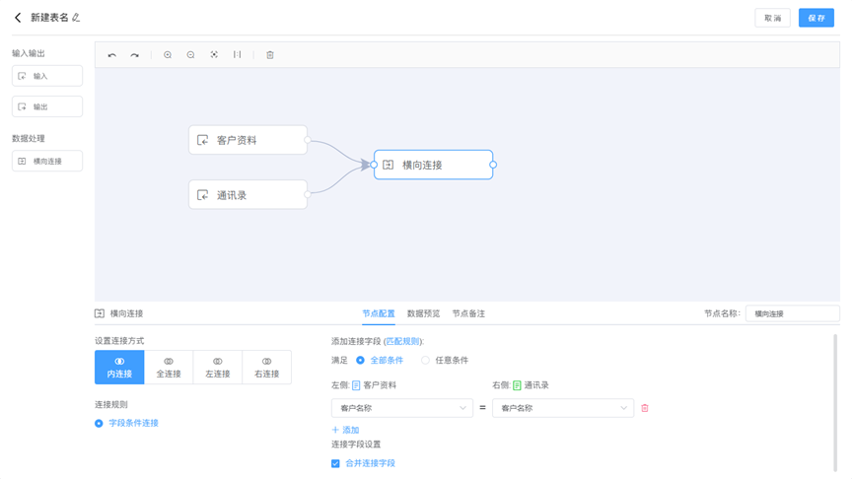Click the blue 保存 button
This screenshot has height=479, width=852.
coord(816,18)
